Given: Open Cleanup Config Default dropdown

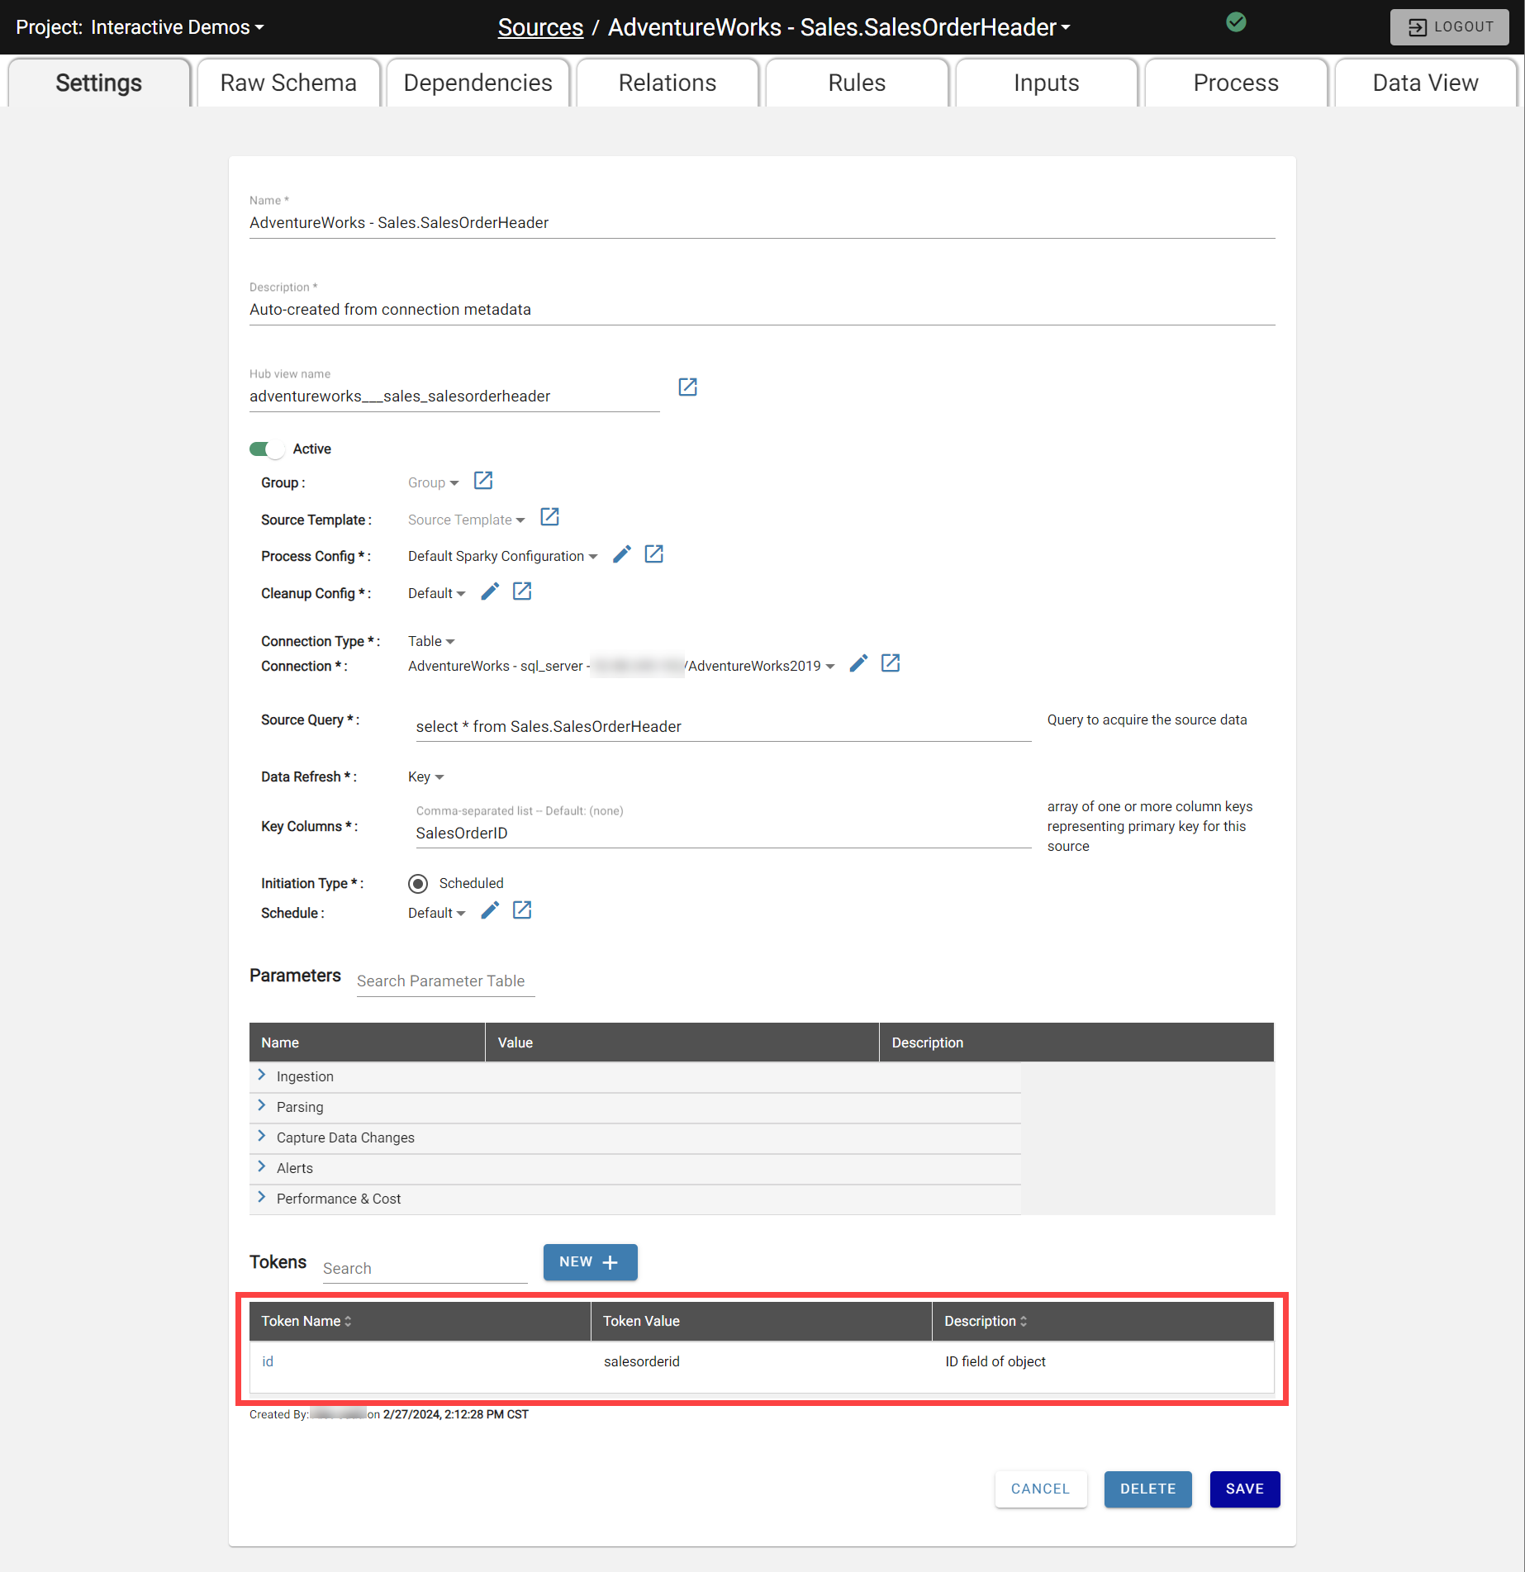Looking at the screenshot, I should coord(436,594).
